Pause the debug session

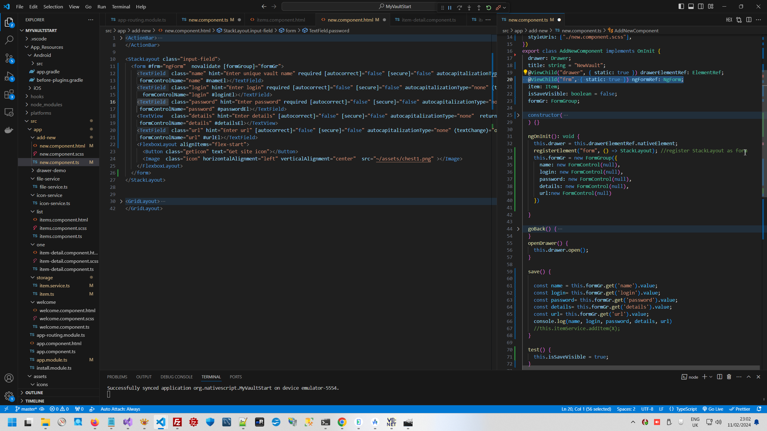[x=450, y=8]
